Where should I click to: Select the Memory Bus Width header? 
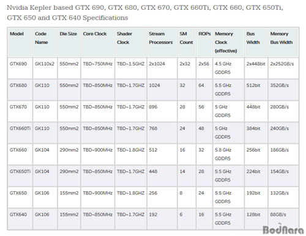pyautogui.click(x=282, y=38)
